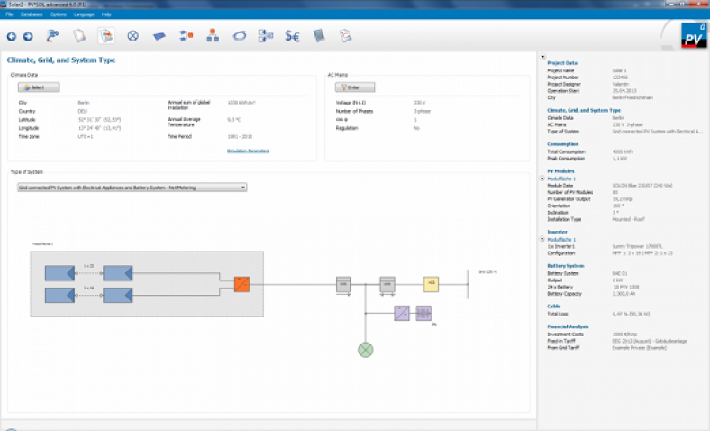710x431 pixels.
Task: Open the Cable loop toolbar icon
Action: coord(239,36)
